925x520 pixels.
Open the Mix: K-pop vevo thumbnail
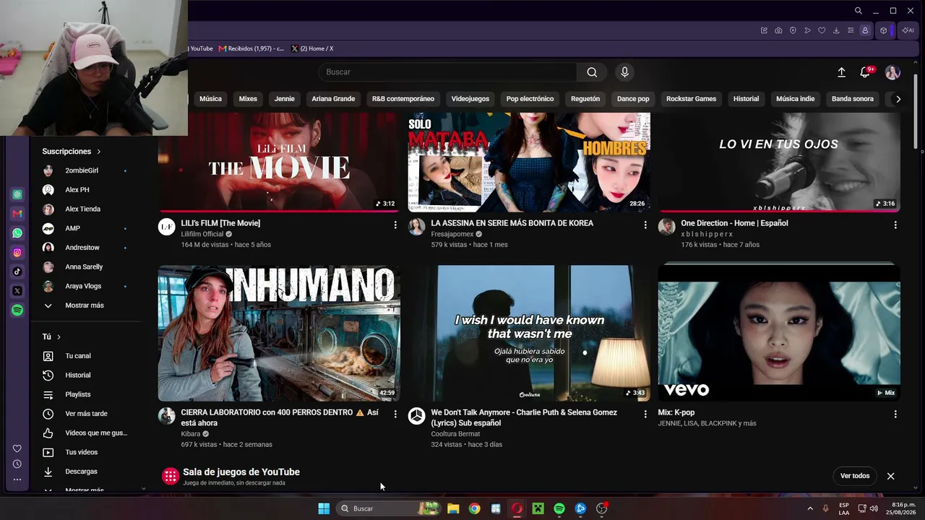[779, 333]
